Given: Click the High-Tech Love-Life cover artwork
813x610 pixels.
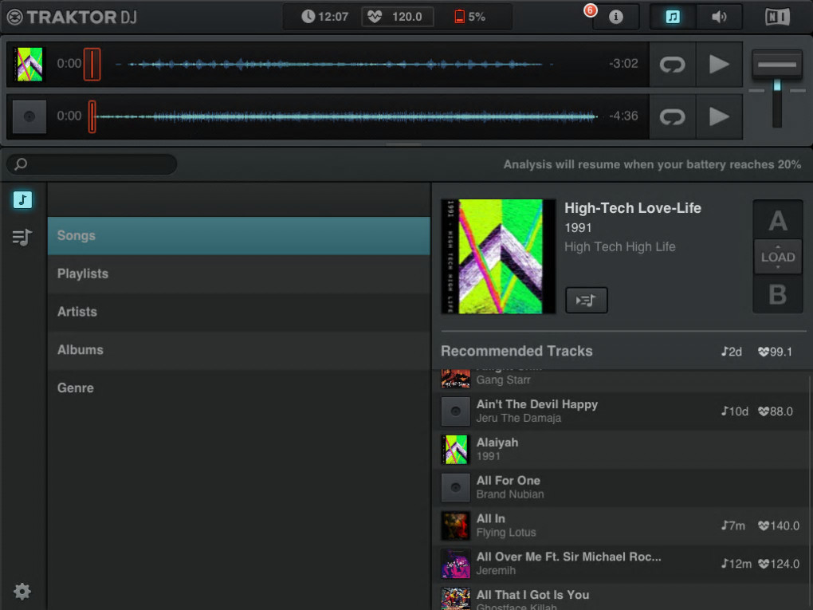Looking at the screenshot, I should [498, 256].
